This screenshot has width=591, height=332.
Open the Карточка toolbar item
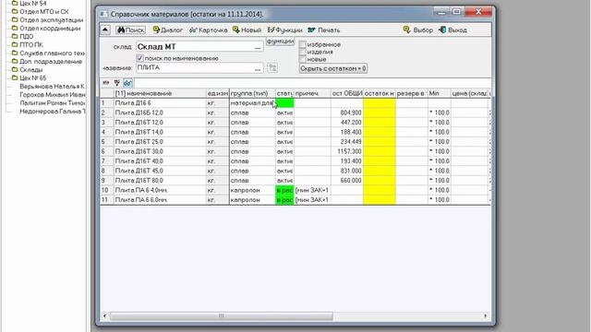point(208,30)
